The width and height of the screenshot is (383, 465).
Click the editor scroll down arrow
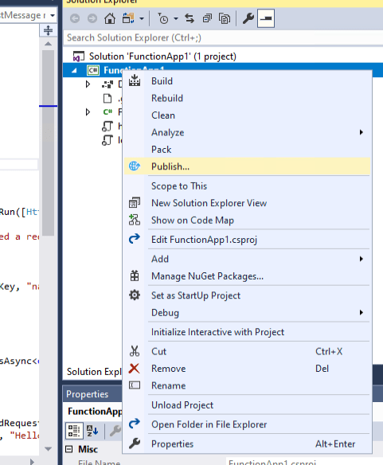[x=48, y=449]
